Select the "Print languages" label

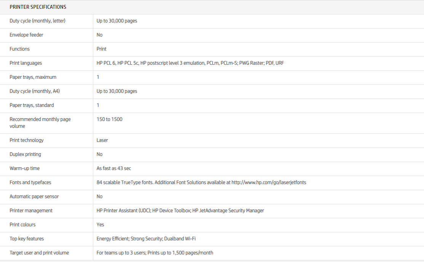26,63
